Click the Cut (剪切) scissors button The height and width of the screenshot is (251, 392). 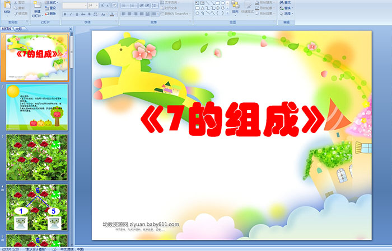coord(20,2)
